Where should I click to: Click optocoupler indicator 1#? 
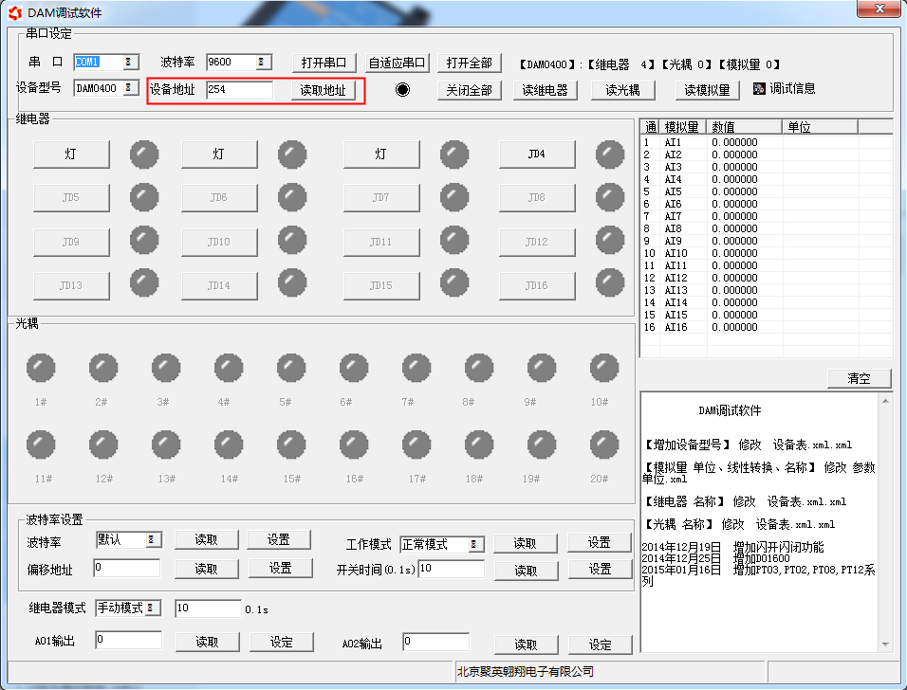click(x=41, y=368)
